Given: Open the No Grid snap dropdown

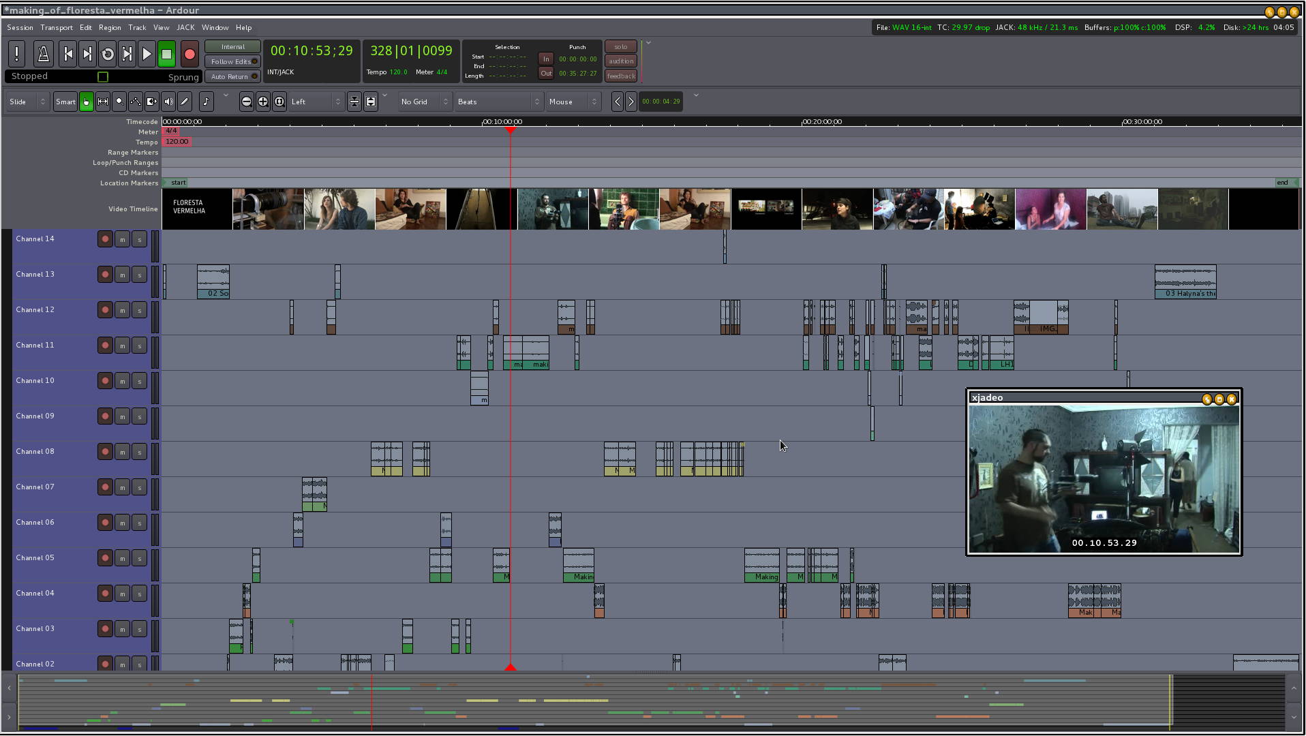Looking at the screenshot, I should pos(424,102).
